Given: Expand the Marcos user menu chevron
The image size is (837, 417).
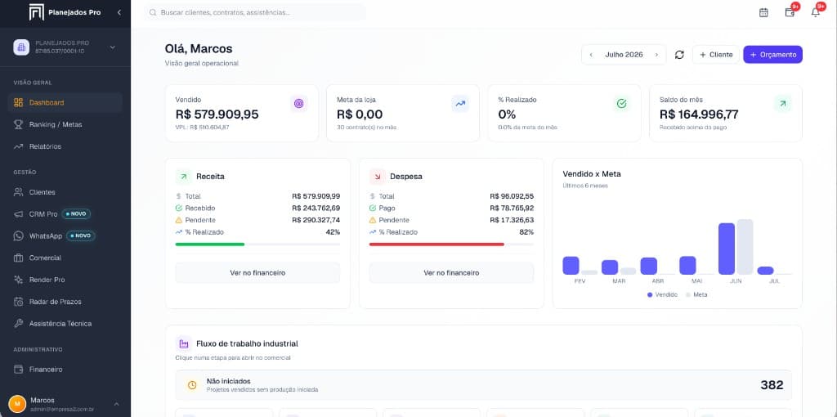Looking at the screenshot, I should click(x=116, y=404).
